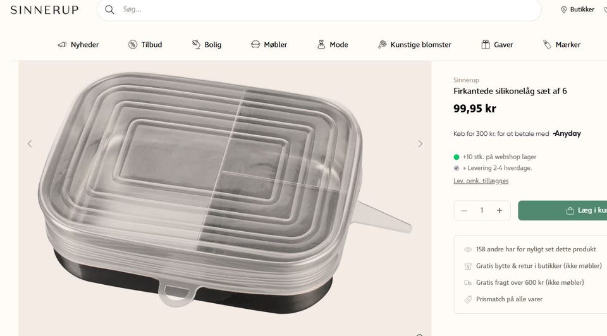Click the Butikker location pin icon

564,9
